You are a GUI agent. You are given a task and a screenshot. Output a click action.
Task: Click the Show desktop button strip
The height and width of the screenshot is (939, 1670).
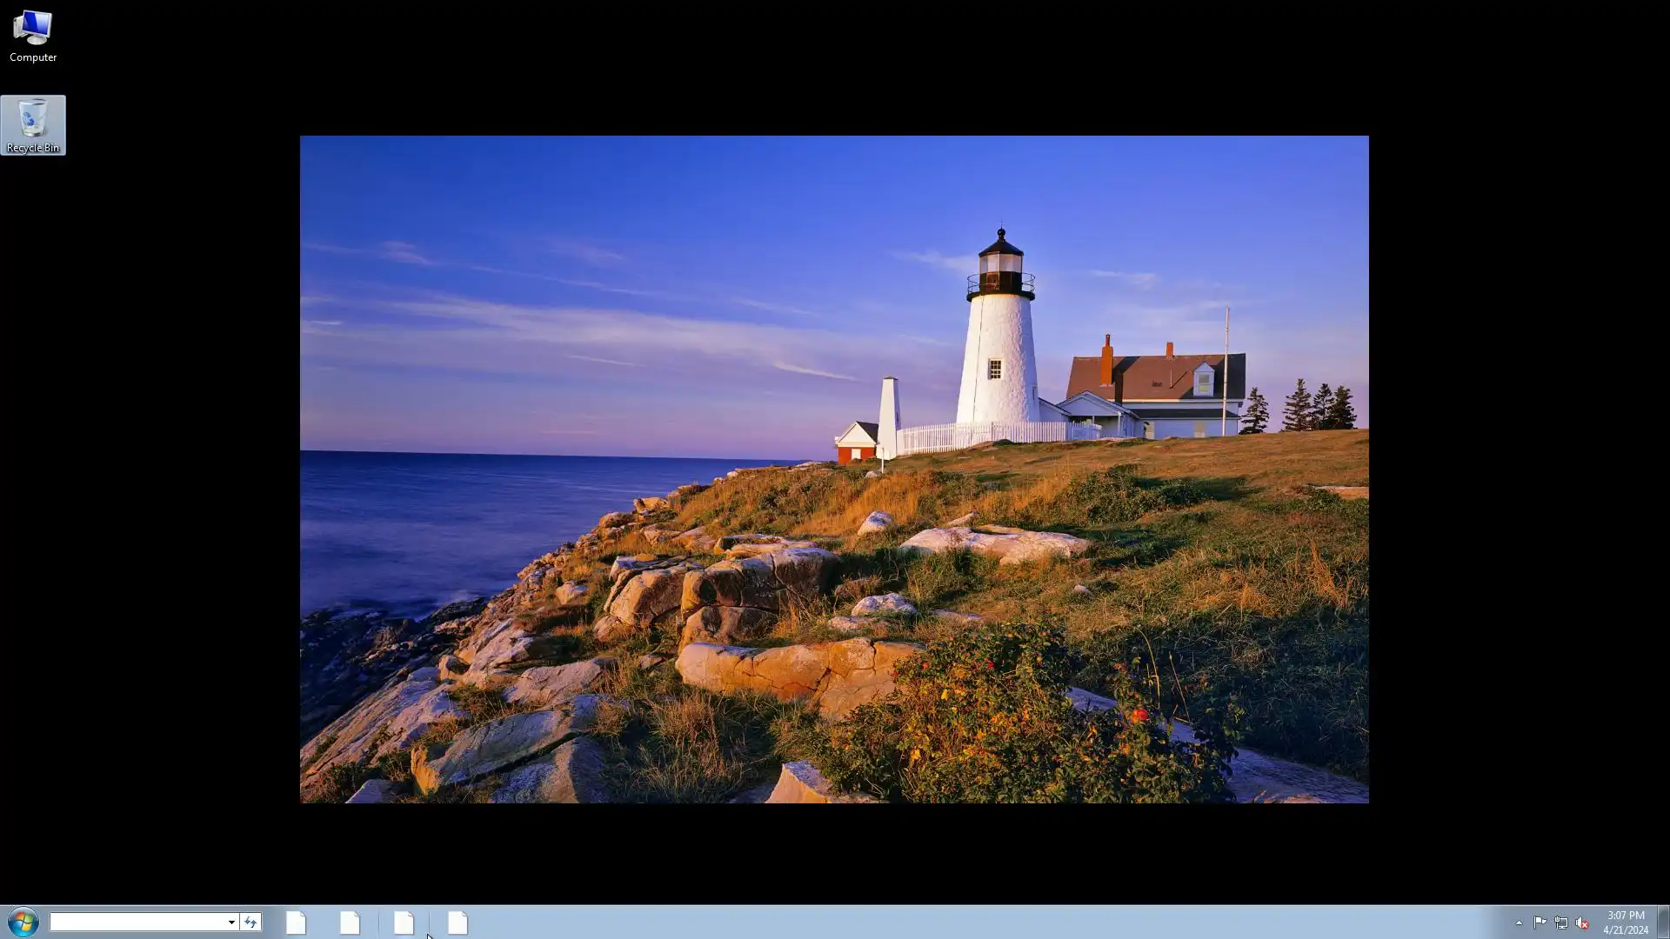pos(1663,922)
